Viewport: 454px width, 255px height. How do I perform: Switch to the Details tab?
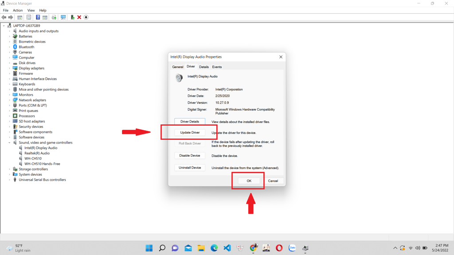click(204, 67)
